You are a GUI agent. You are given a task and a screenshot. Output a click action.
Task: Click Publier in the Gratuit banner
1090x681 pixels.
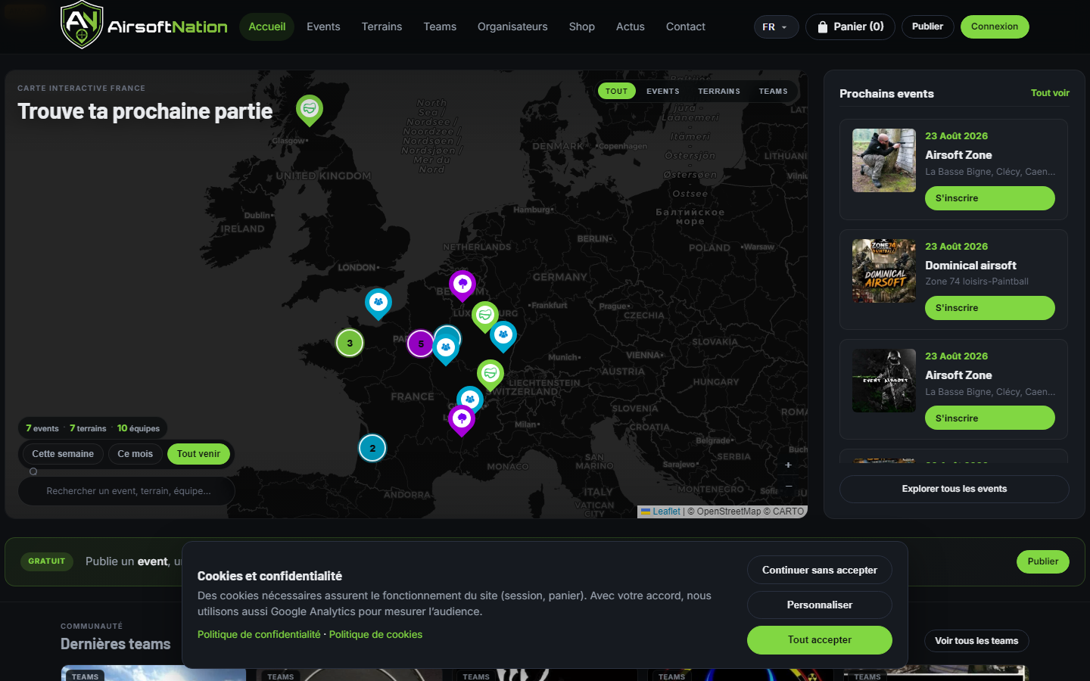coord(1043,561)
